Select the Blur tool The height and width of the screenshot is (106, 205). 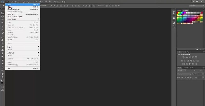2,54
